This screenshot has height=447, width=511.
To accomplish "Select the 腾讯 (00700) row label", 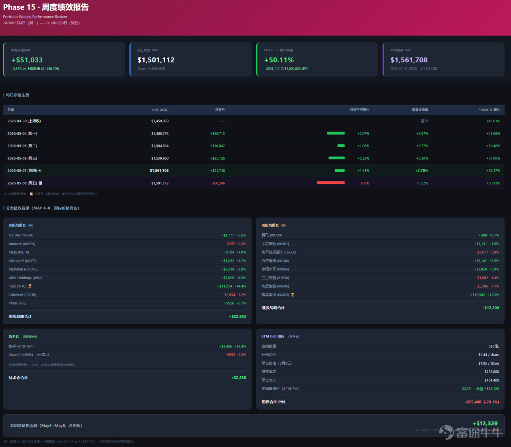I will pyautogui.click(x=271, y=235).
